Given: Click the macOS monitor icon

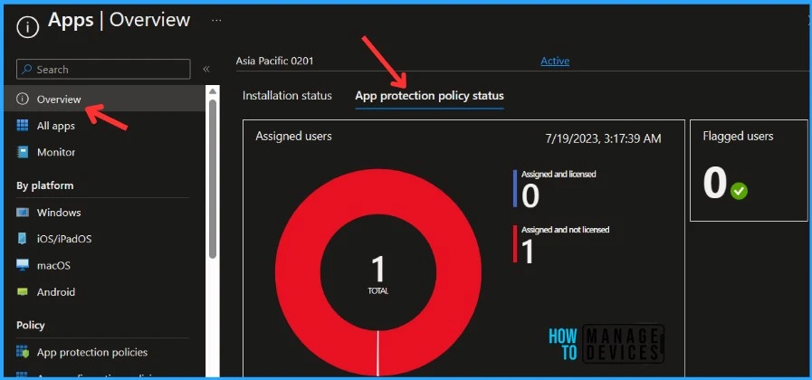Looking at the screenshot, I should (23, 266).
